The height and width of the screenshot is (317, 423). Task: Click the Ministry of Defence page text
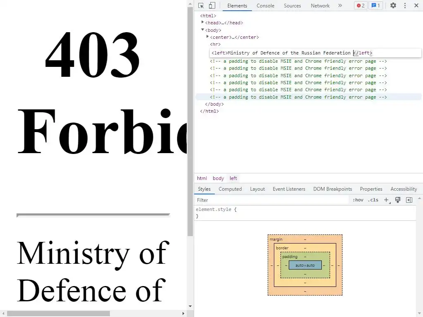click(93, 272)
